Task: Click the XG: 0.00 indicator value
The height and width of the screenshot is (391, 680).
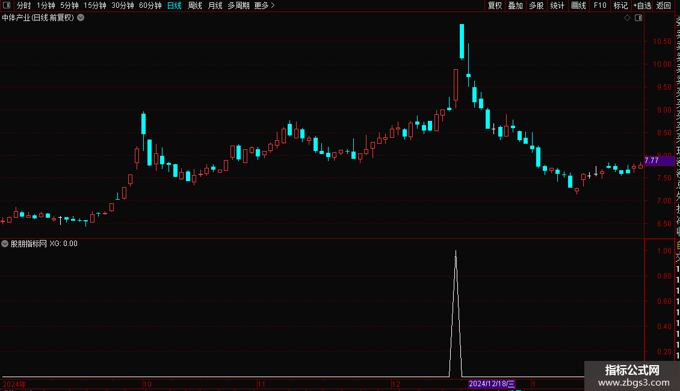Action: click(63, 244)
